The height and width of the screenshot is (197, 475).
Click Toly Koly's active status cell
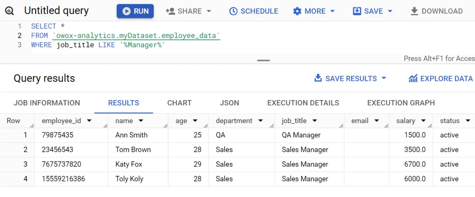[x=449, y=179]
